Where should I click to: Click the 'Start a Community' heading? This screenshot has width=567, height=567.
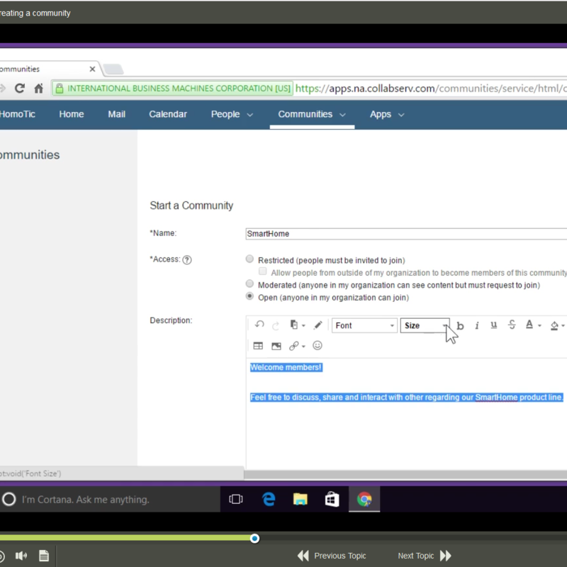(x=191, y=206)
